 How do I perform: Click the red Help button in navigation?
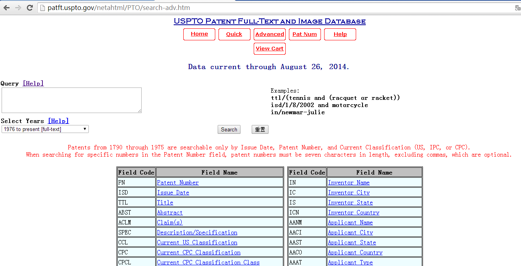[340, 34]
